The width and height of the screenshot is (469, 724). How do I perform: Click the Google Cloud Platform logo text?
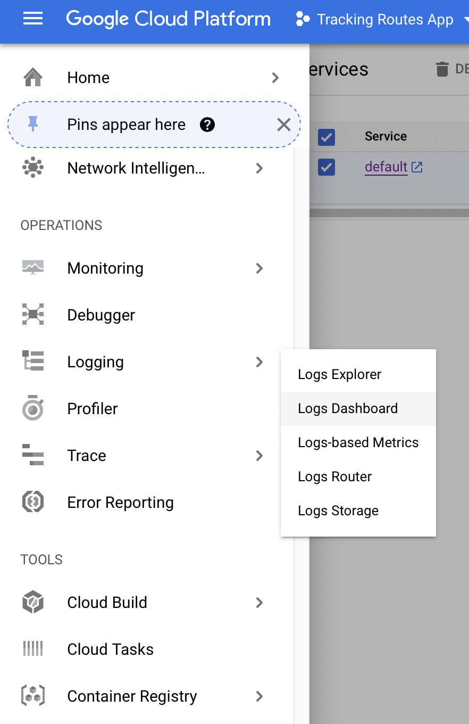click(168, 19)
